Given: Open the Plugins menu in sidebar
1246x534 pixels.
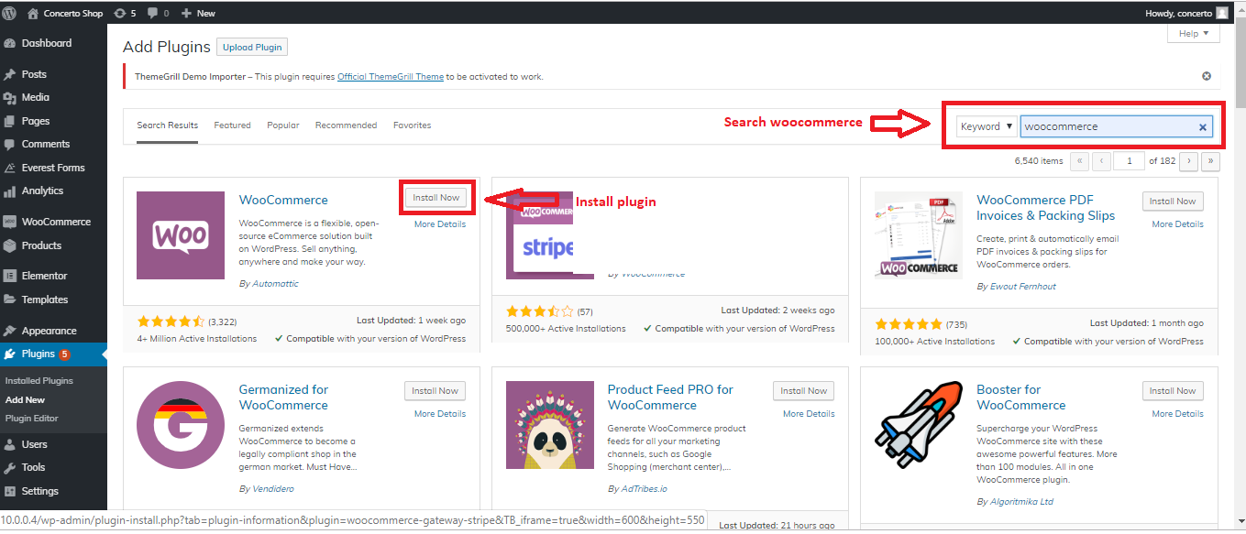Looking at the screenshot, I should [x=53, y=354].
